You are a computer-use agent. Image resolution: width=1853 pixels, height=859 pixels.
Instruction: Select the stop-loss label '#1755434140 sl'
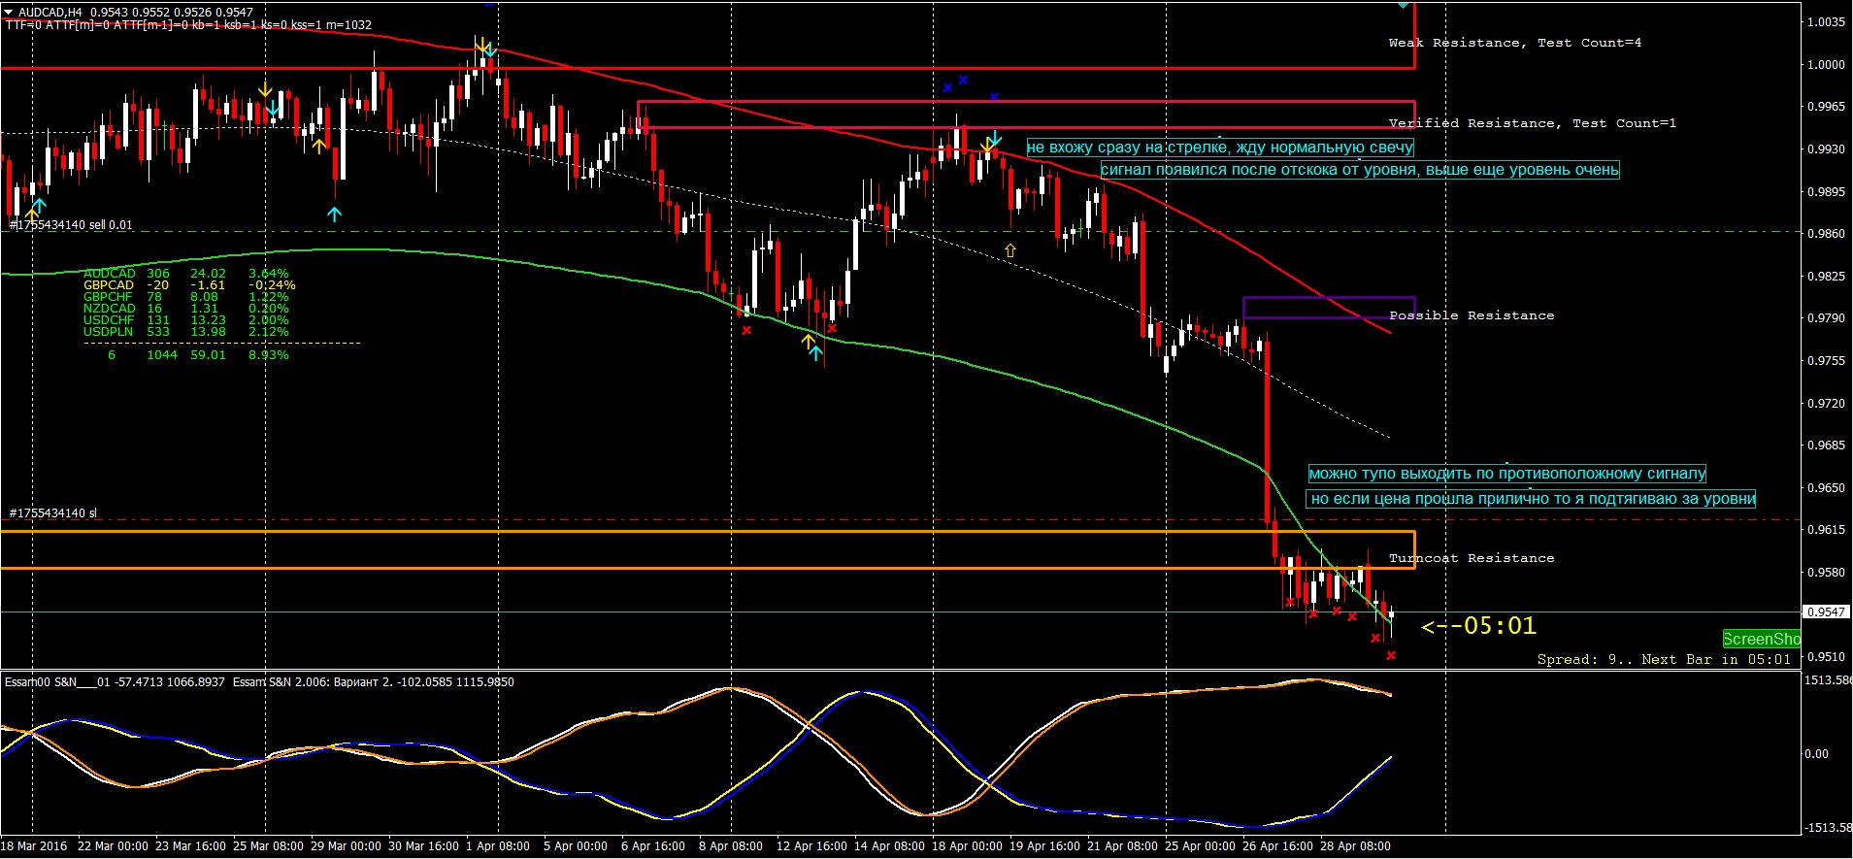53,512
